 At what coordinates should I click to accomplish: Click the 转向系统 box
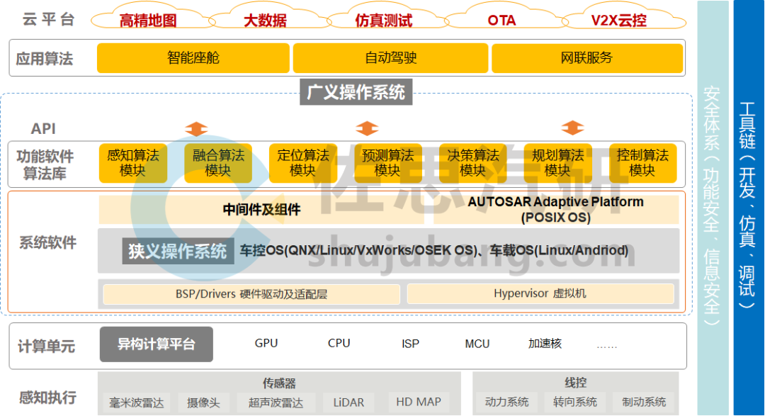[574, 402]
